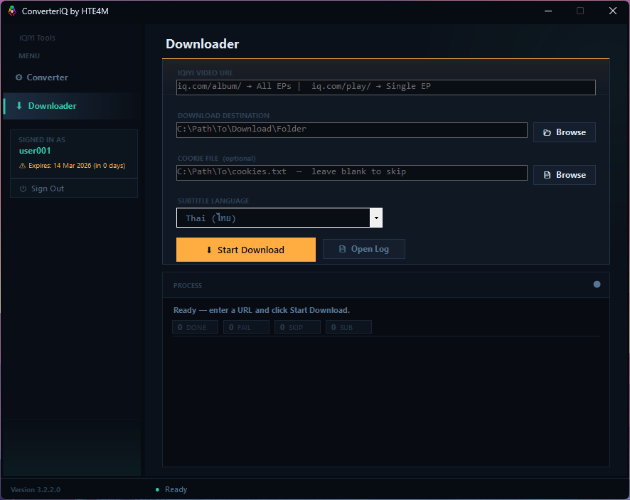Click the 0 SKIP counter
The width and height of the screenshot is (630, 500).
coord(297,327)
